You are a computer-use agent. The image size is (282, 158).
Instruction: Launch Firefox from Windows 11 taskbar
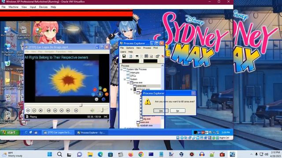coord(131,154)
